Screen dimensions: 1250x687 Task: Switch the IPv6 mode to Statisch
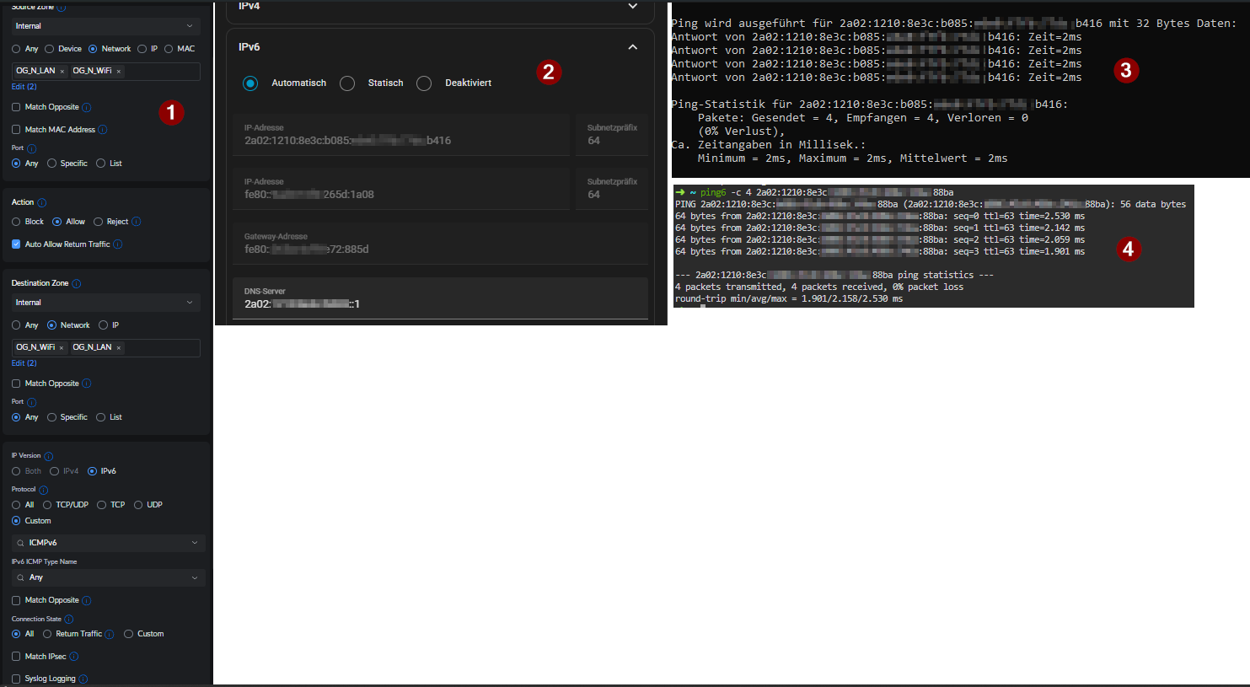347,83
